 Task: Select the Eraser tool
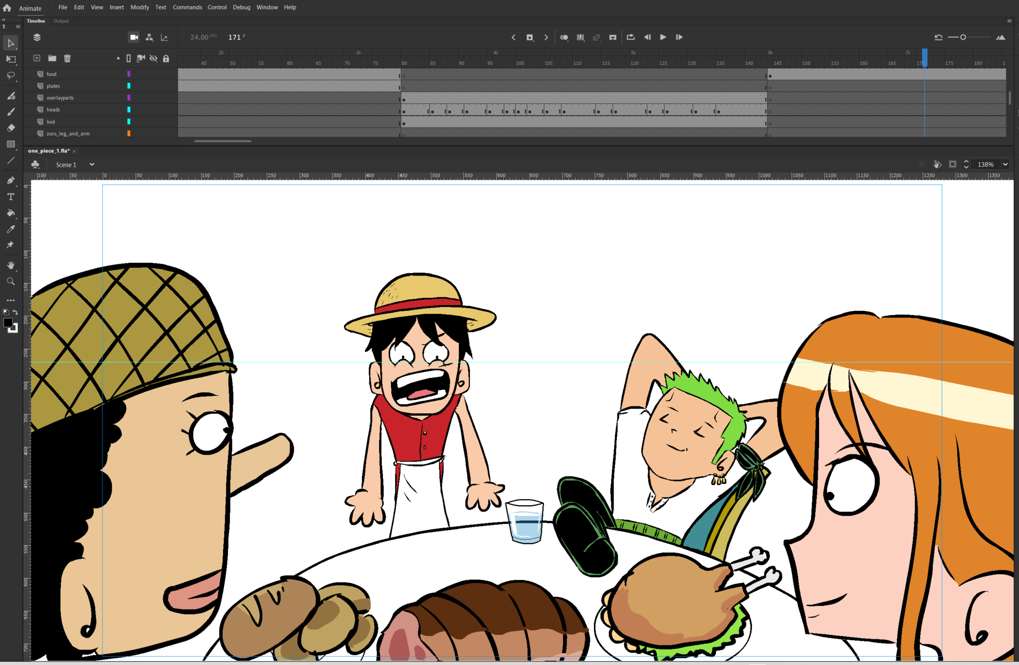pyautogui.click(x=10, y=128)
